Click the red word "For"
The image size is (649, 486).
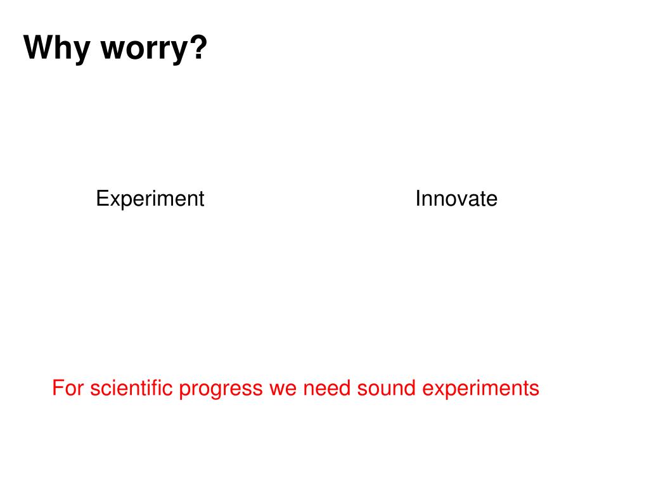pyautogui.click(x=68, y=388)
